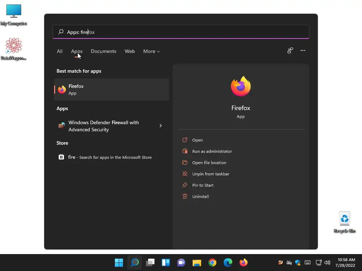Click the first orange system tray icon
The width and height of the screenshot is (362, 271).
pyautogui.click(x=281, y=263)
